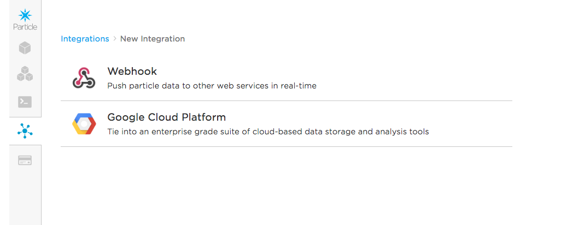Choose the Google Cloud Platform title
Screen dimensions: 561x225
(166, 117)
